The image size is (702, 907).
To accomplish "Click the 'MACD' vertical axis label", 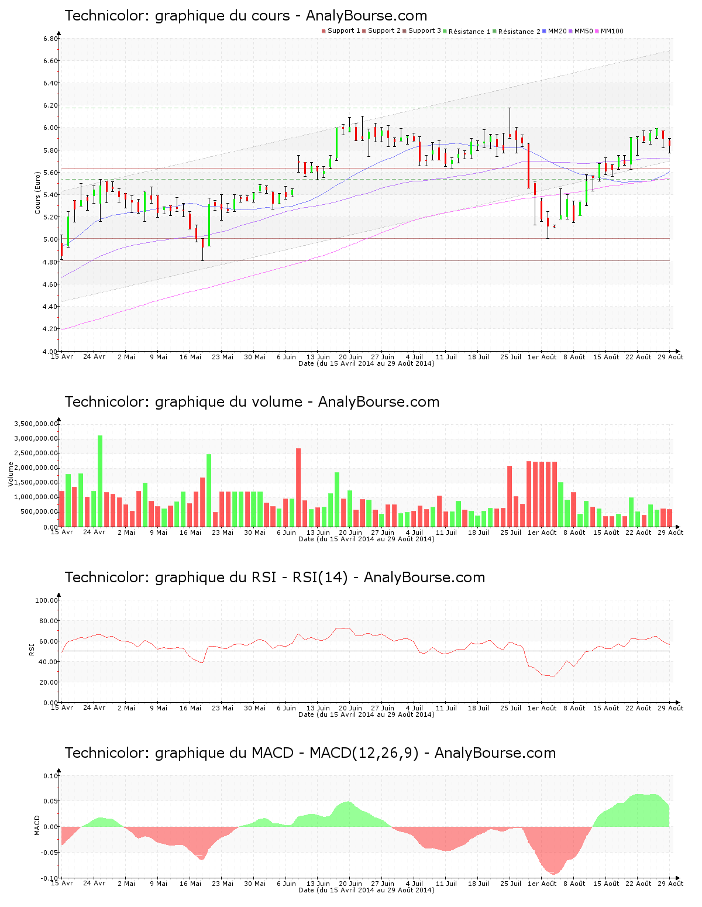I will coord(37,825).
